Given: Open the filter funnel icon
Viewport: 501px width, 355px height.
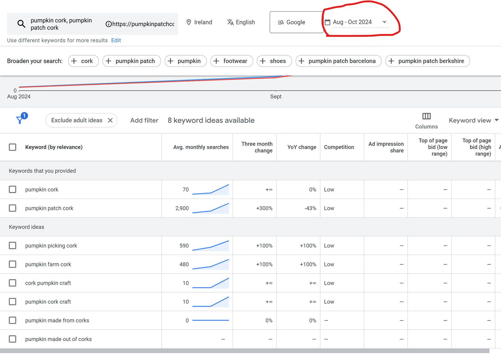Looking at the screenshot, I should (20, 120).
